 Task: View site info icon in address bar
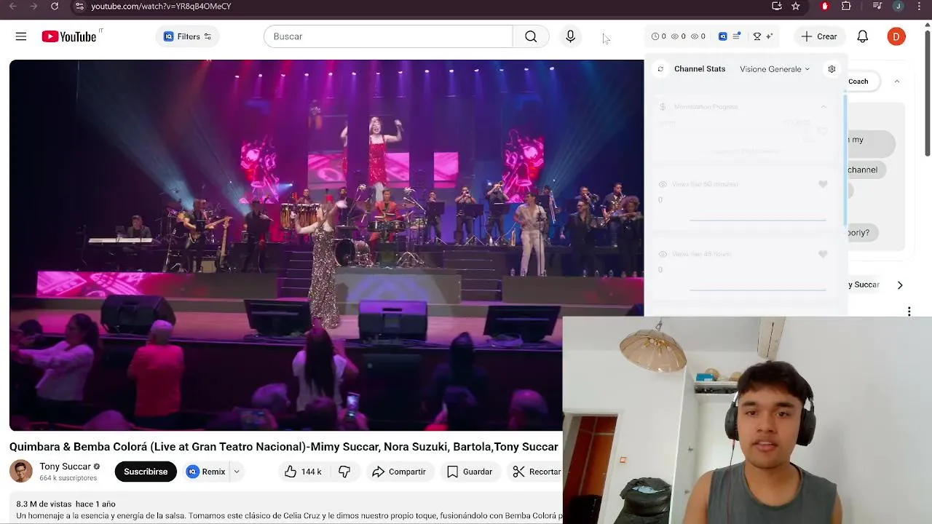[x=79, y=6]
